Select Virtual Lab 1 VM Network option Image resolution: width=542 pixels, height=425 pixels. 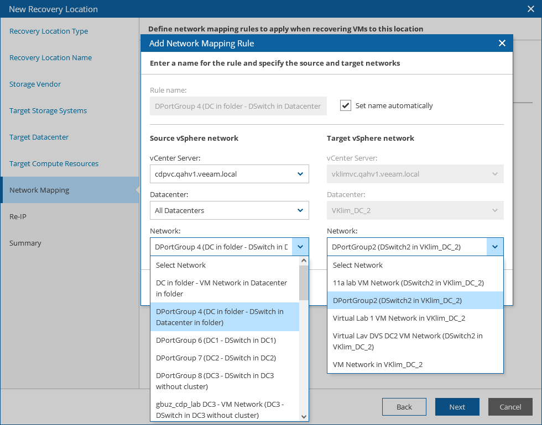[399, 318]
